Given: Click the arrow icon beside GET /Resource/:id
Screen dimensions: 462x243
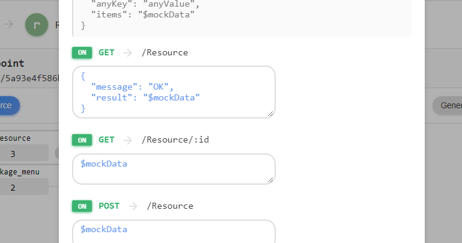Looking at the screenshot, I should coord(127,140).
